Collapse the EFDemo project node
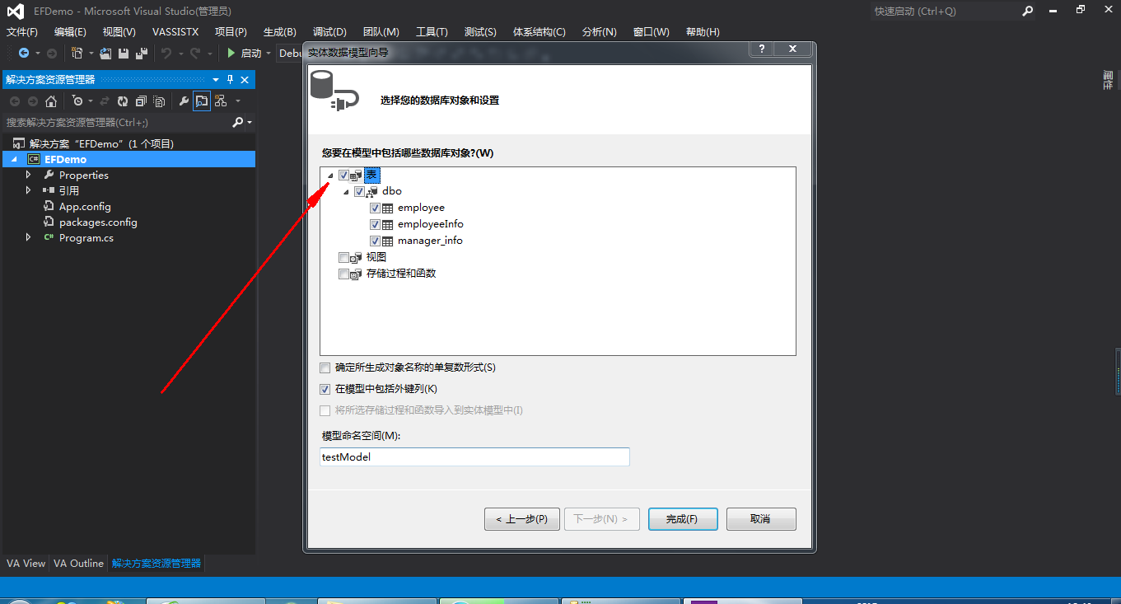The image size is (1121, 604). (13, 159)
